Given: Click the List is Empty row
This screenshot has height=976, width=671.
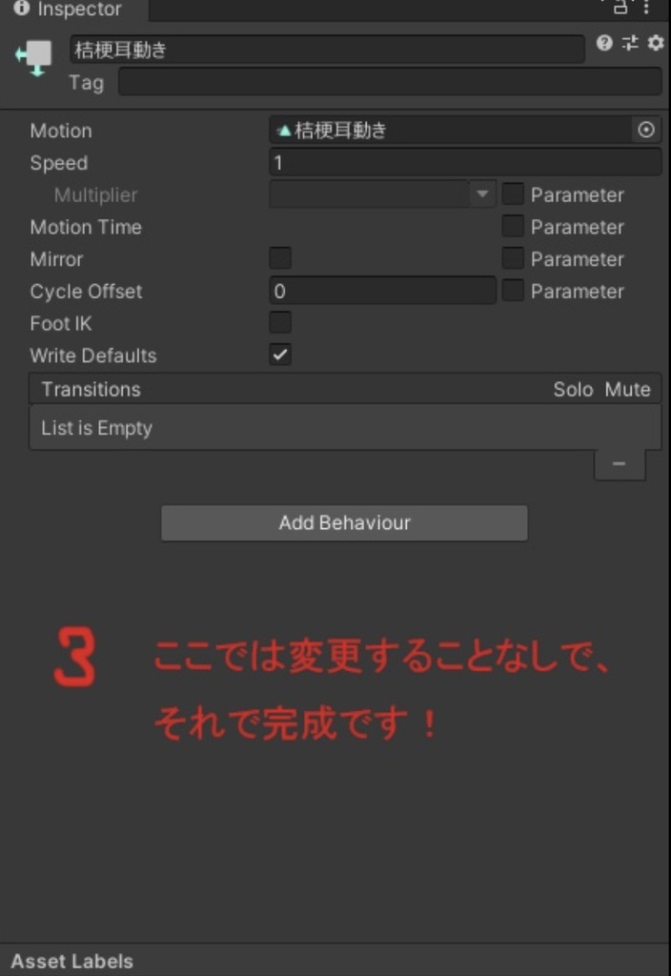Looking at the screenshot, I should coord(345,428).
